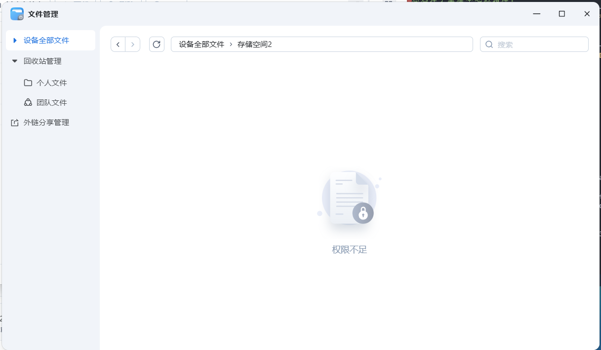Screen dimensions: 601x350
Task: Minimize the 文件管理 window
Action: coord(536,14)
